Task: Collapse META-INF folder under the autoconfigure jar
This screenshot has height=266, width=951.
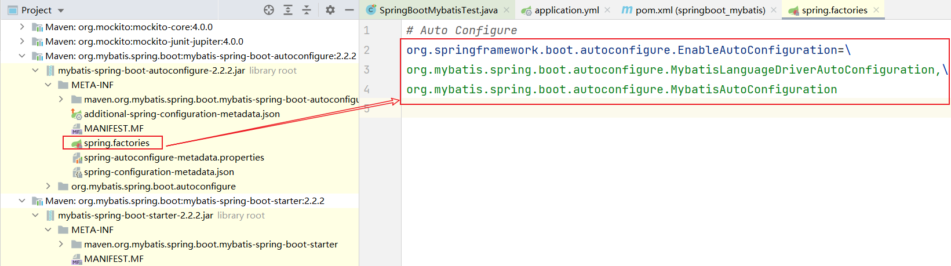Action: pos(48,85)
